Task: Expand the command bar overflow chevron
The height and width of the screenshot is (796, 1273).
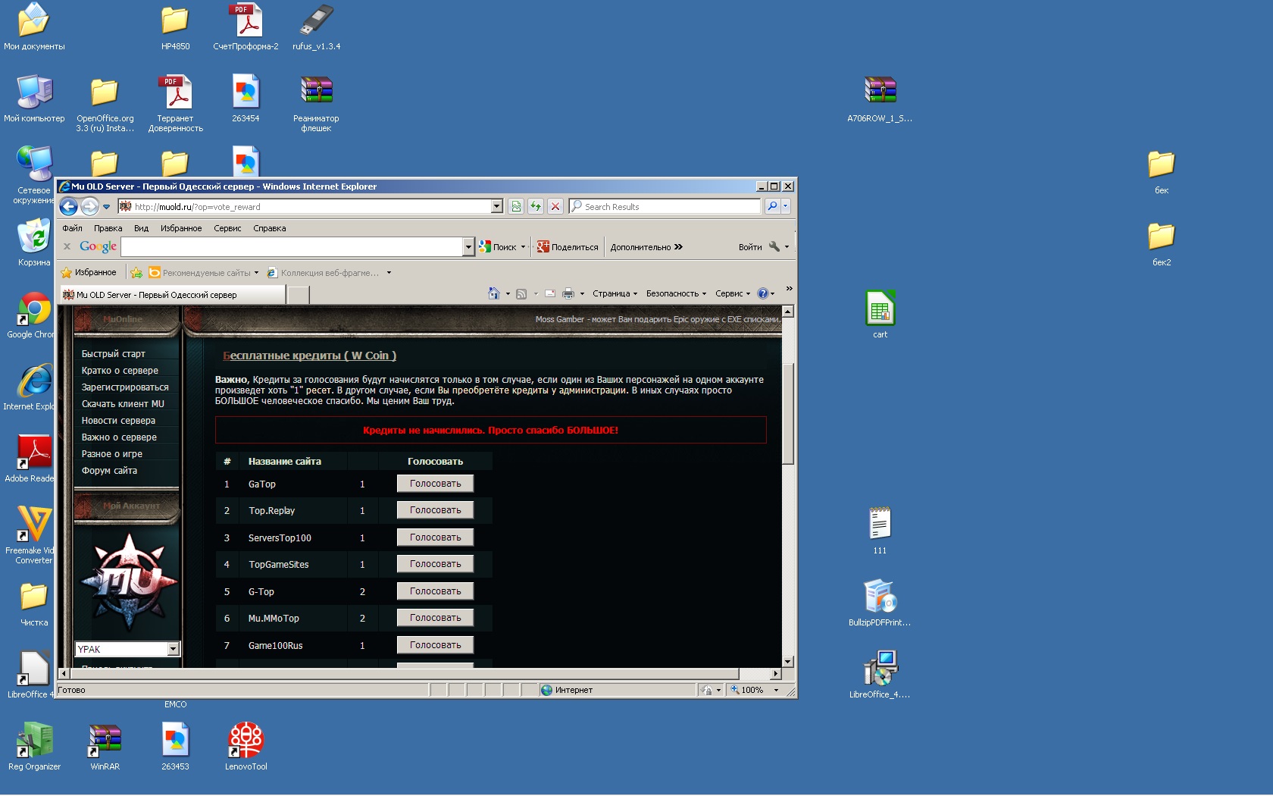Action: pos(789,289)
